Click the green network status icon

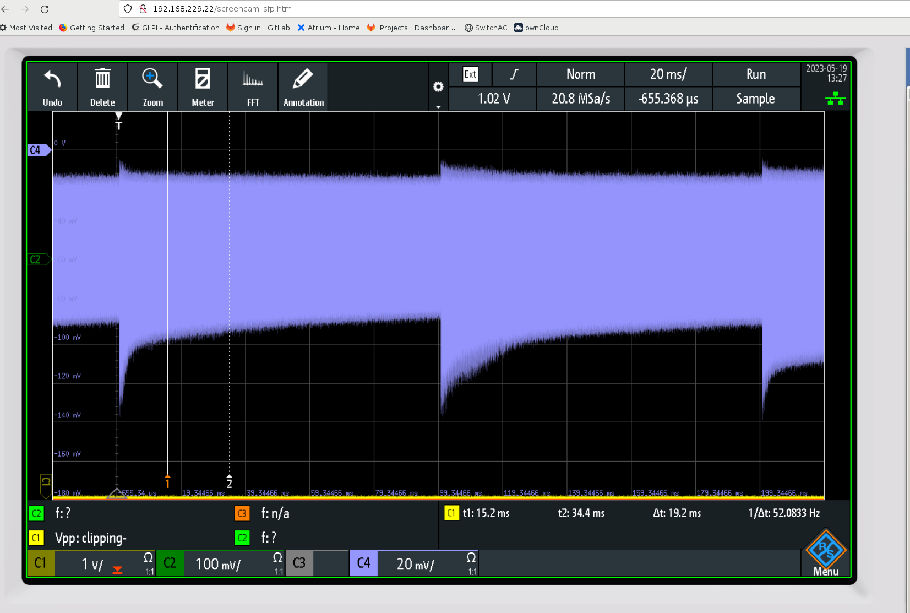pos(835,99)
